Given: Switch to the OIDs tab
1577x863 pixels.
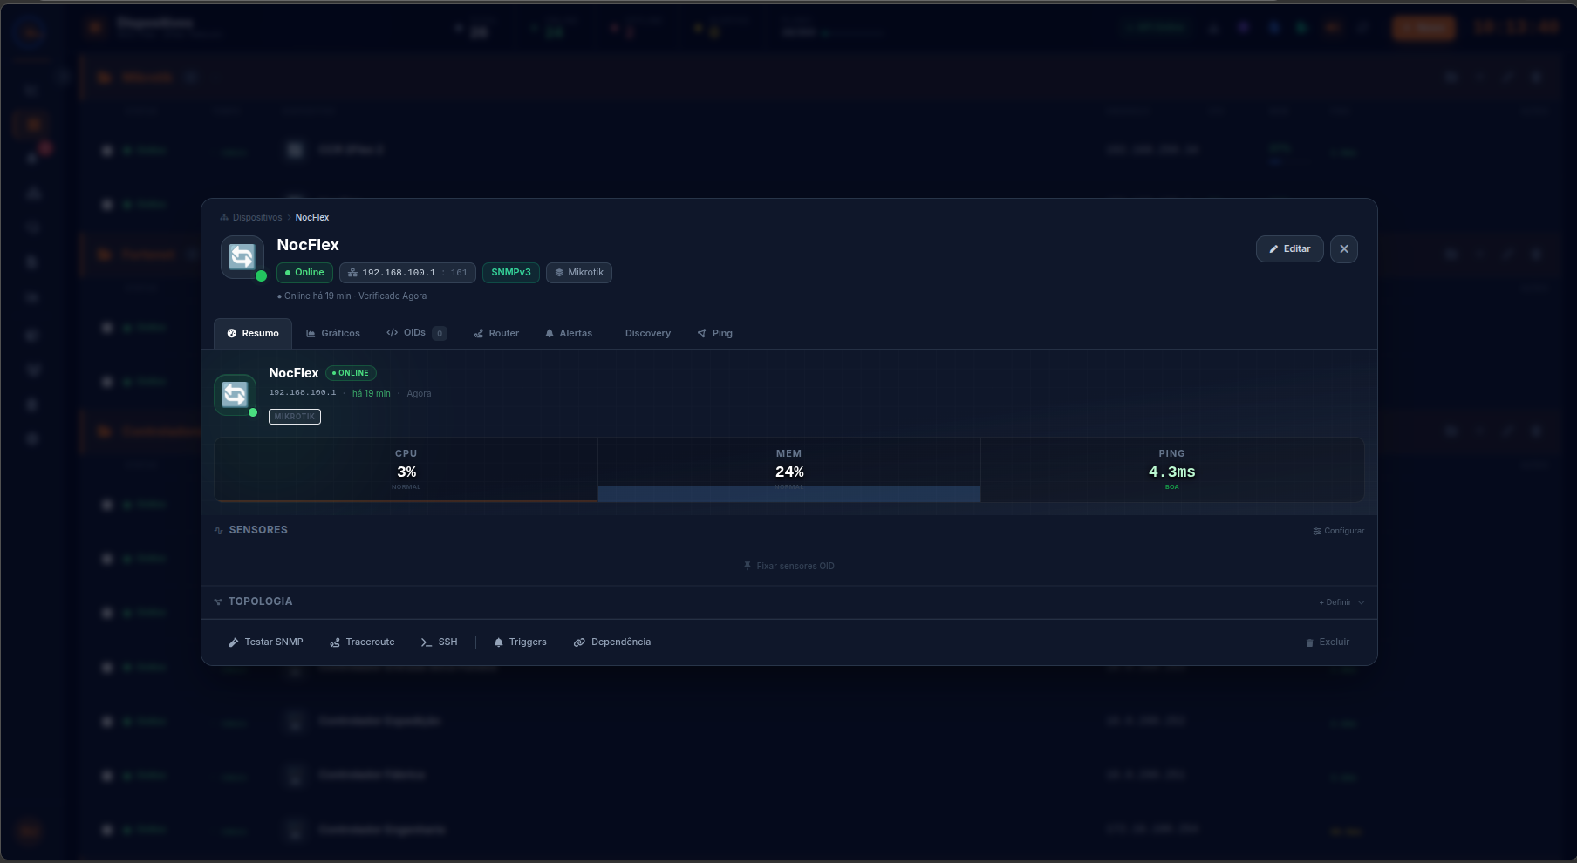Looking at the screenshot, I should 417,334.
